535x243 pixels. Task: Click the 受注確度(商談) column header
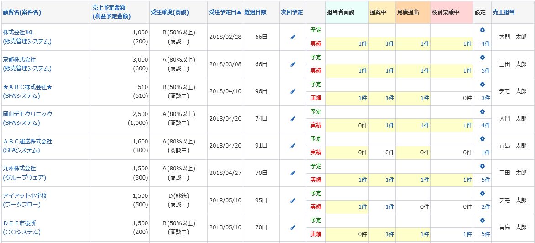(x=169, y=12)
